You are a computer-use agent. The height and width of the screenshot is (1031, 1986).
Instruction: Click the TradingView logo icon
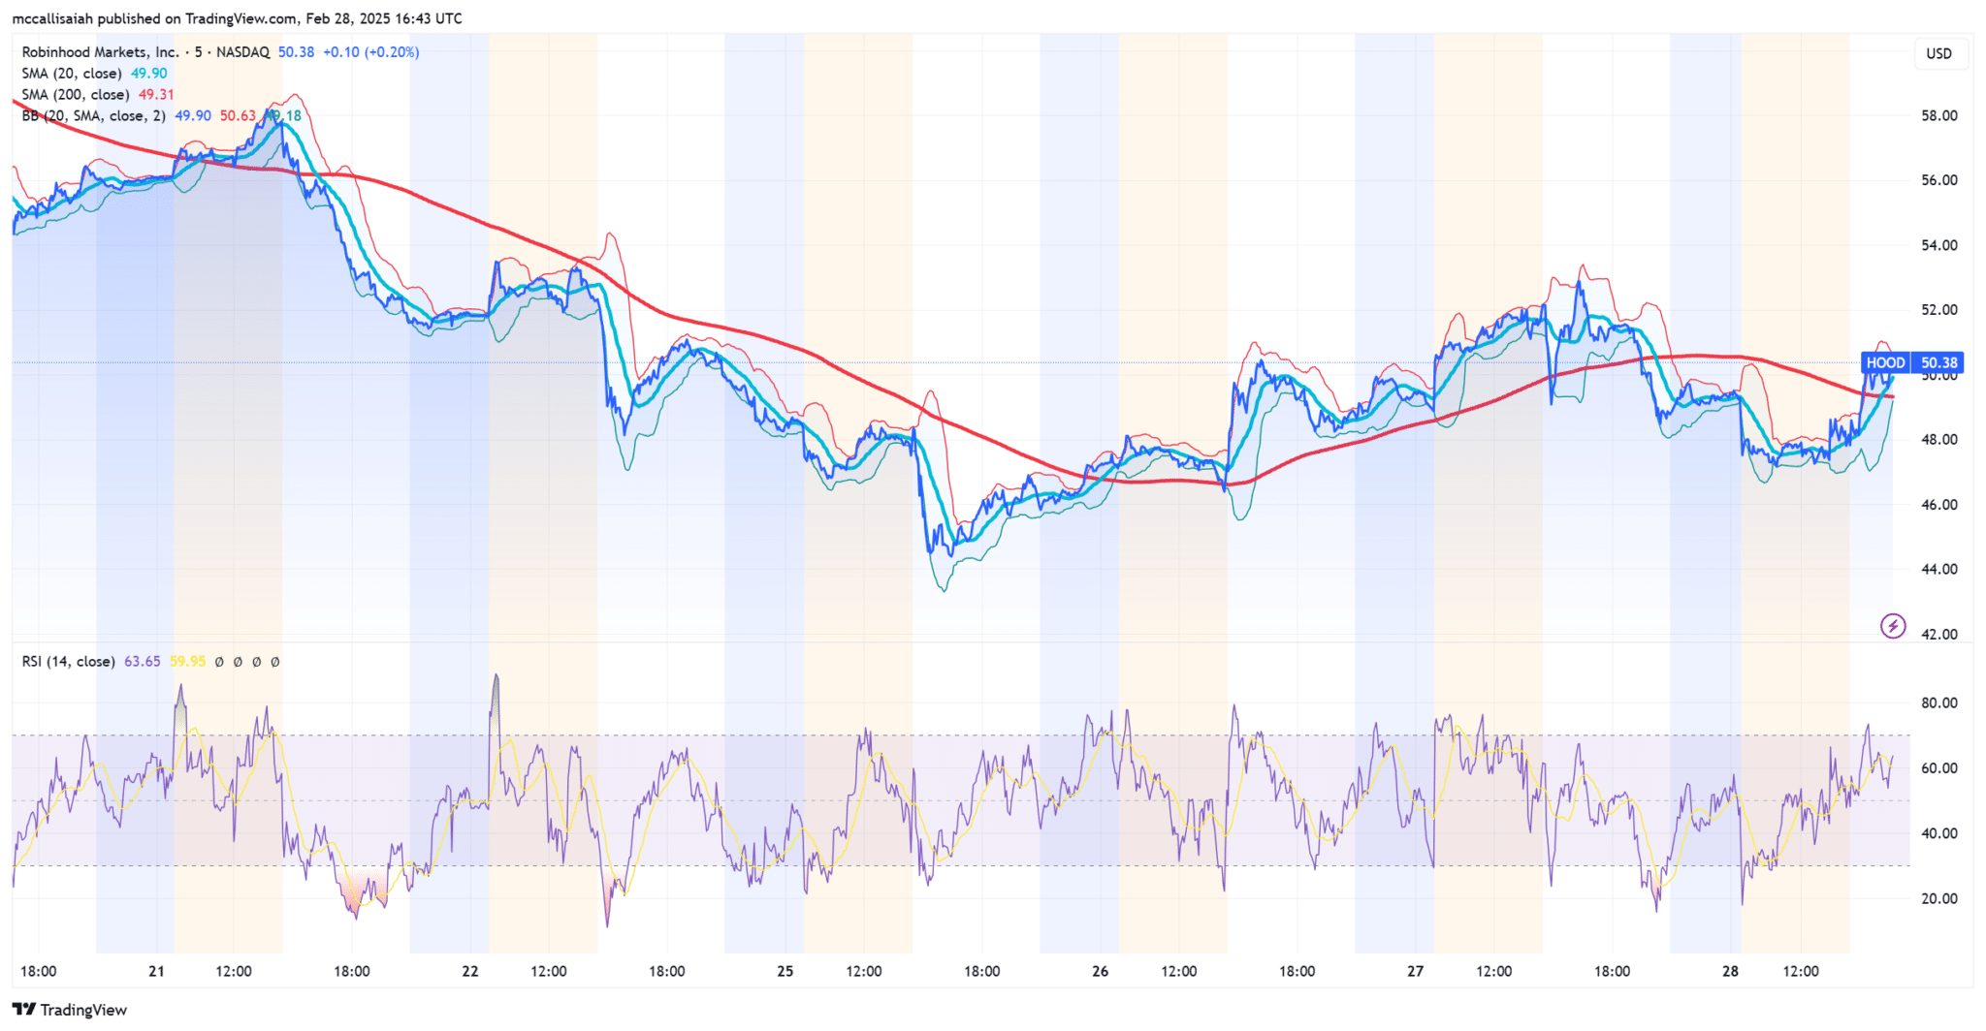[23, 1010]
